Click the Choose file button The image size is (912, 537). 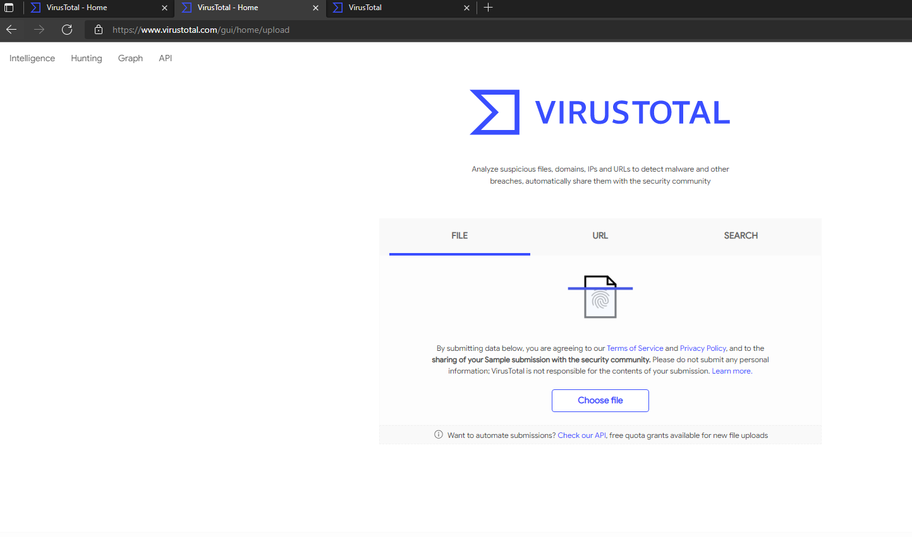(600, 401)
